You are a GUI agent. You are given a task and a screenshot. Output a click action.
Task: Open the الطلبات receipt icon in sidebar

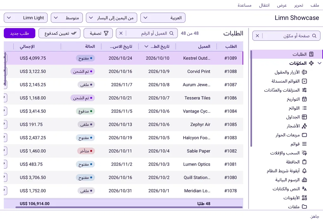click(x=311, y=54)
